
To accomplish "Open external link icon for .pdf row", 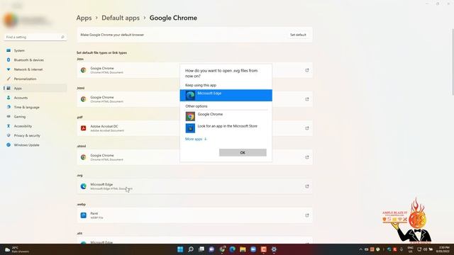I will (307, 128).
